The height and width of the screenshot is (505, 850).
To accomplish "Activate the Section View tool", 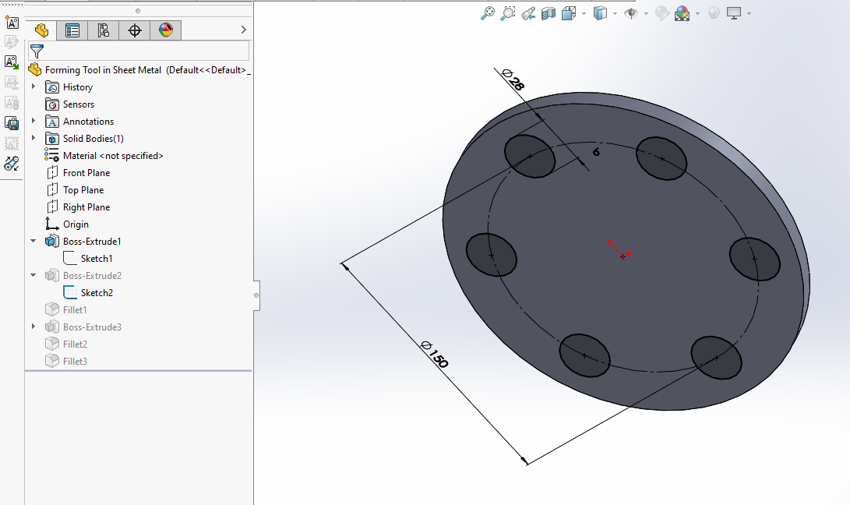I will click(548, 13).
